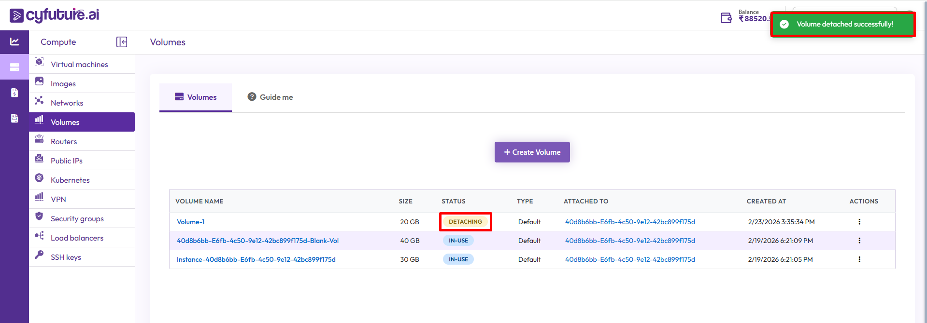Click the wallet balance icon

point(726,18)
